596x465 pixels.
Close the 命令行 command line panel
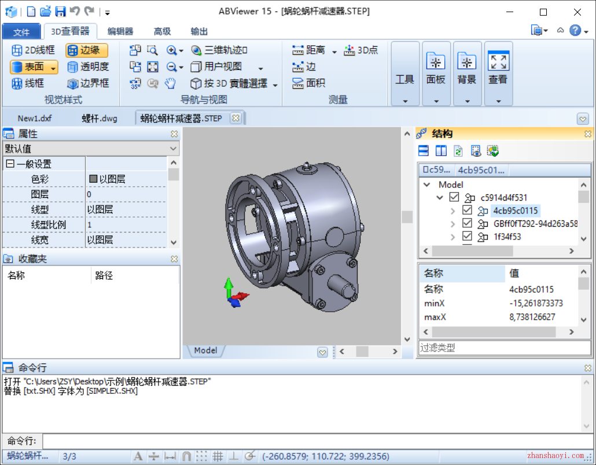588,368
